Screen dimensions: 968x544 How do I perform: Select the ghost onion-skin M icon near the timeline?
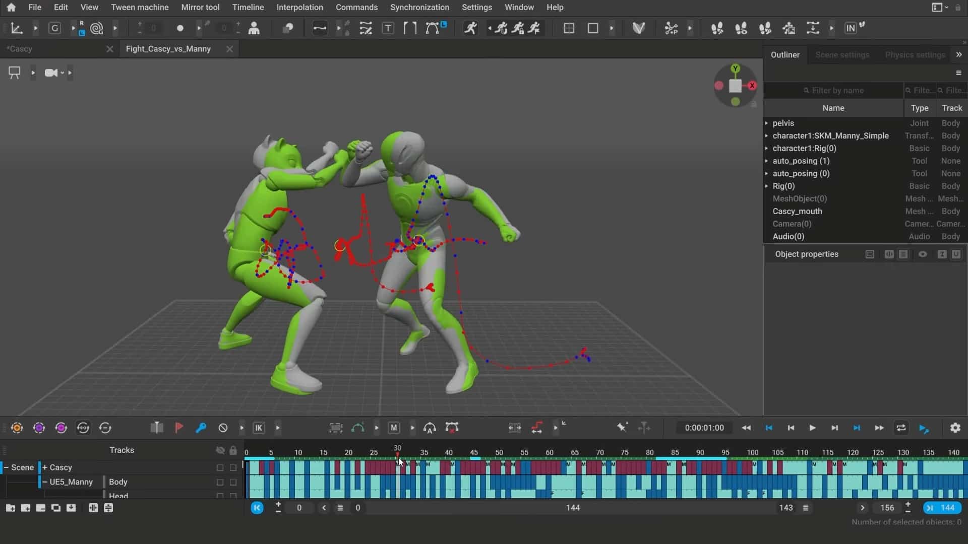click(394, 428)
